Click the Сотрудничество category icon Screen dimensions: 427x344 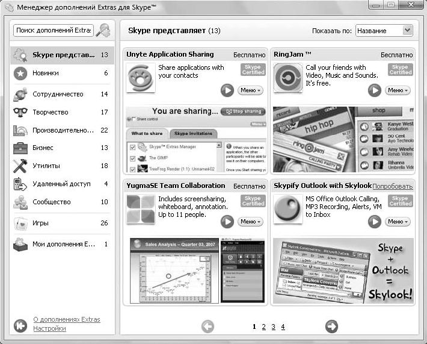20,95
